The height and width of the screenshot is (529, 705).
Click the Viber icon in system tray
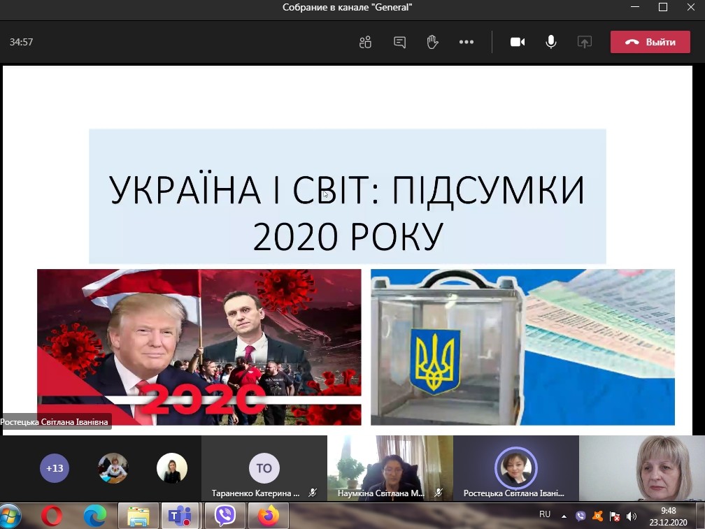pyautogui.click(x=581, y=516)
